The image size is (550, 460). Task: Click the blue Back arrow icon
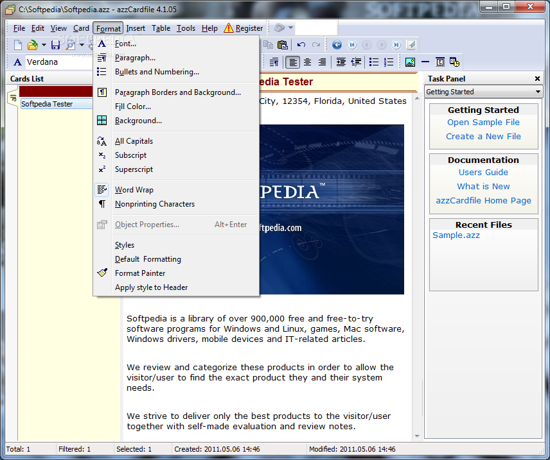click(x=337, y=45)
